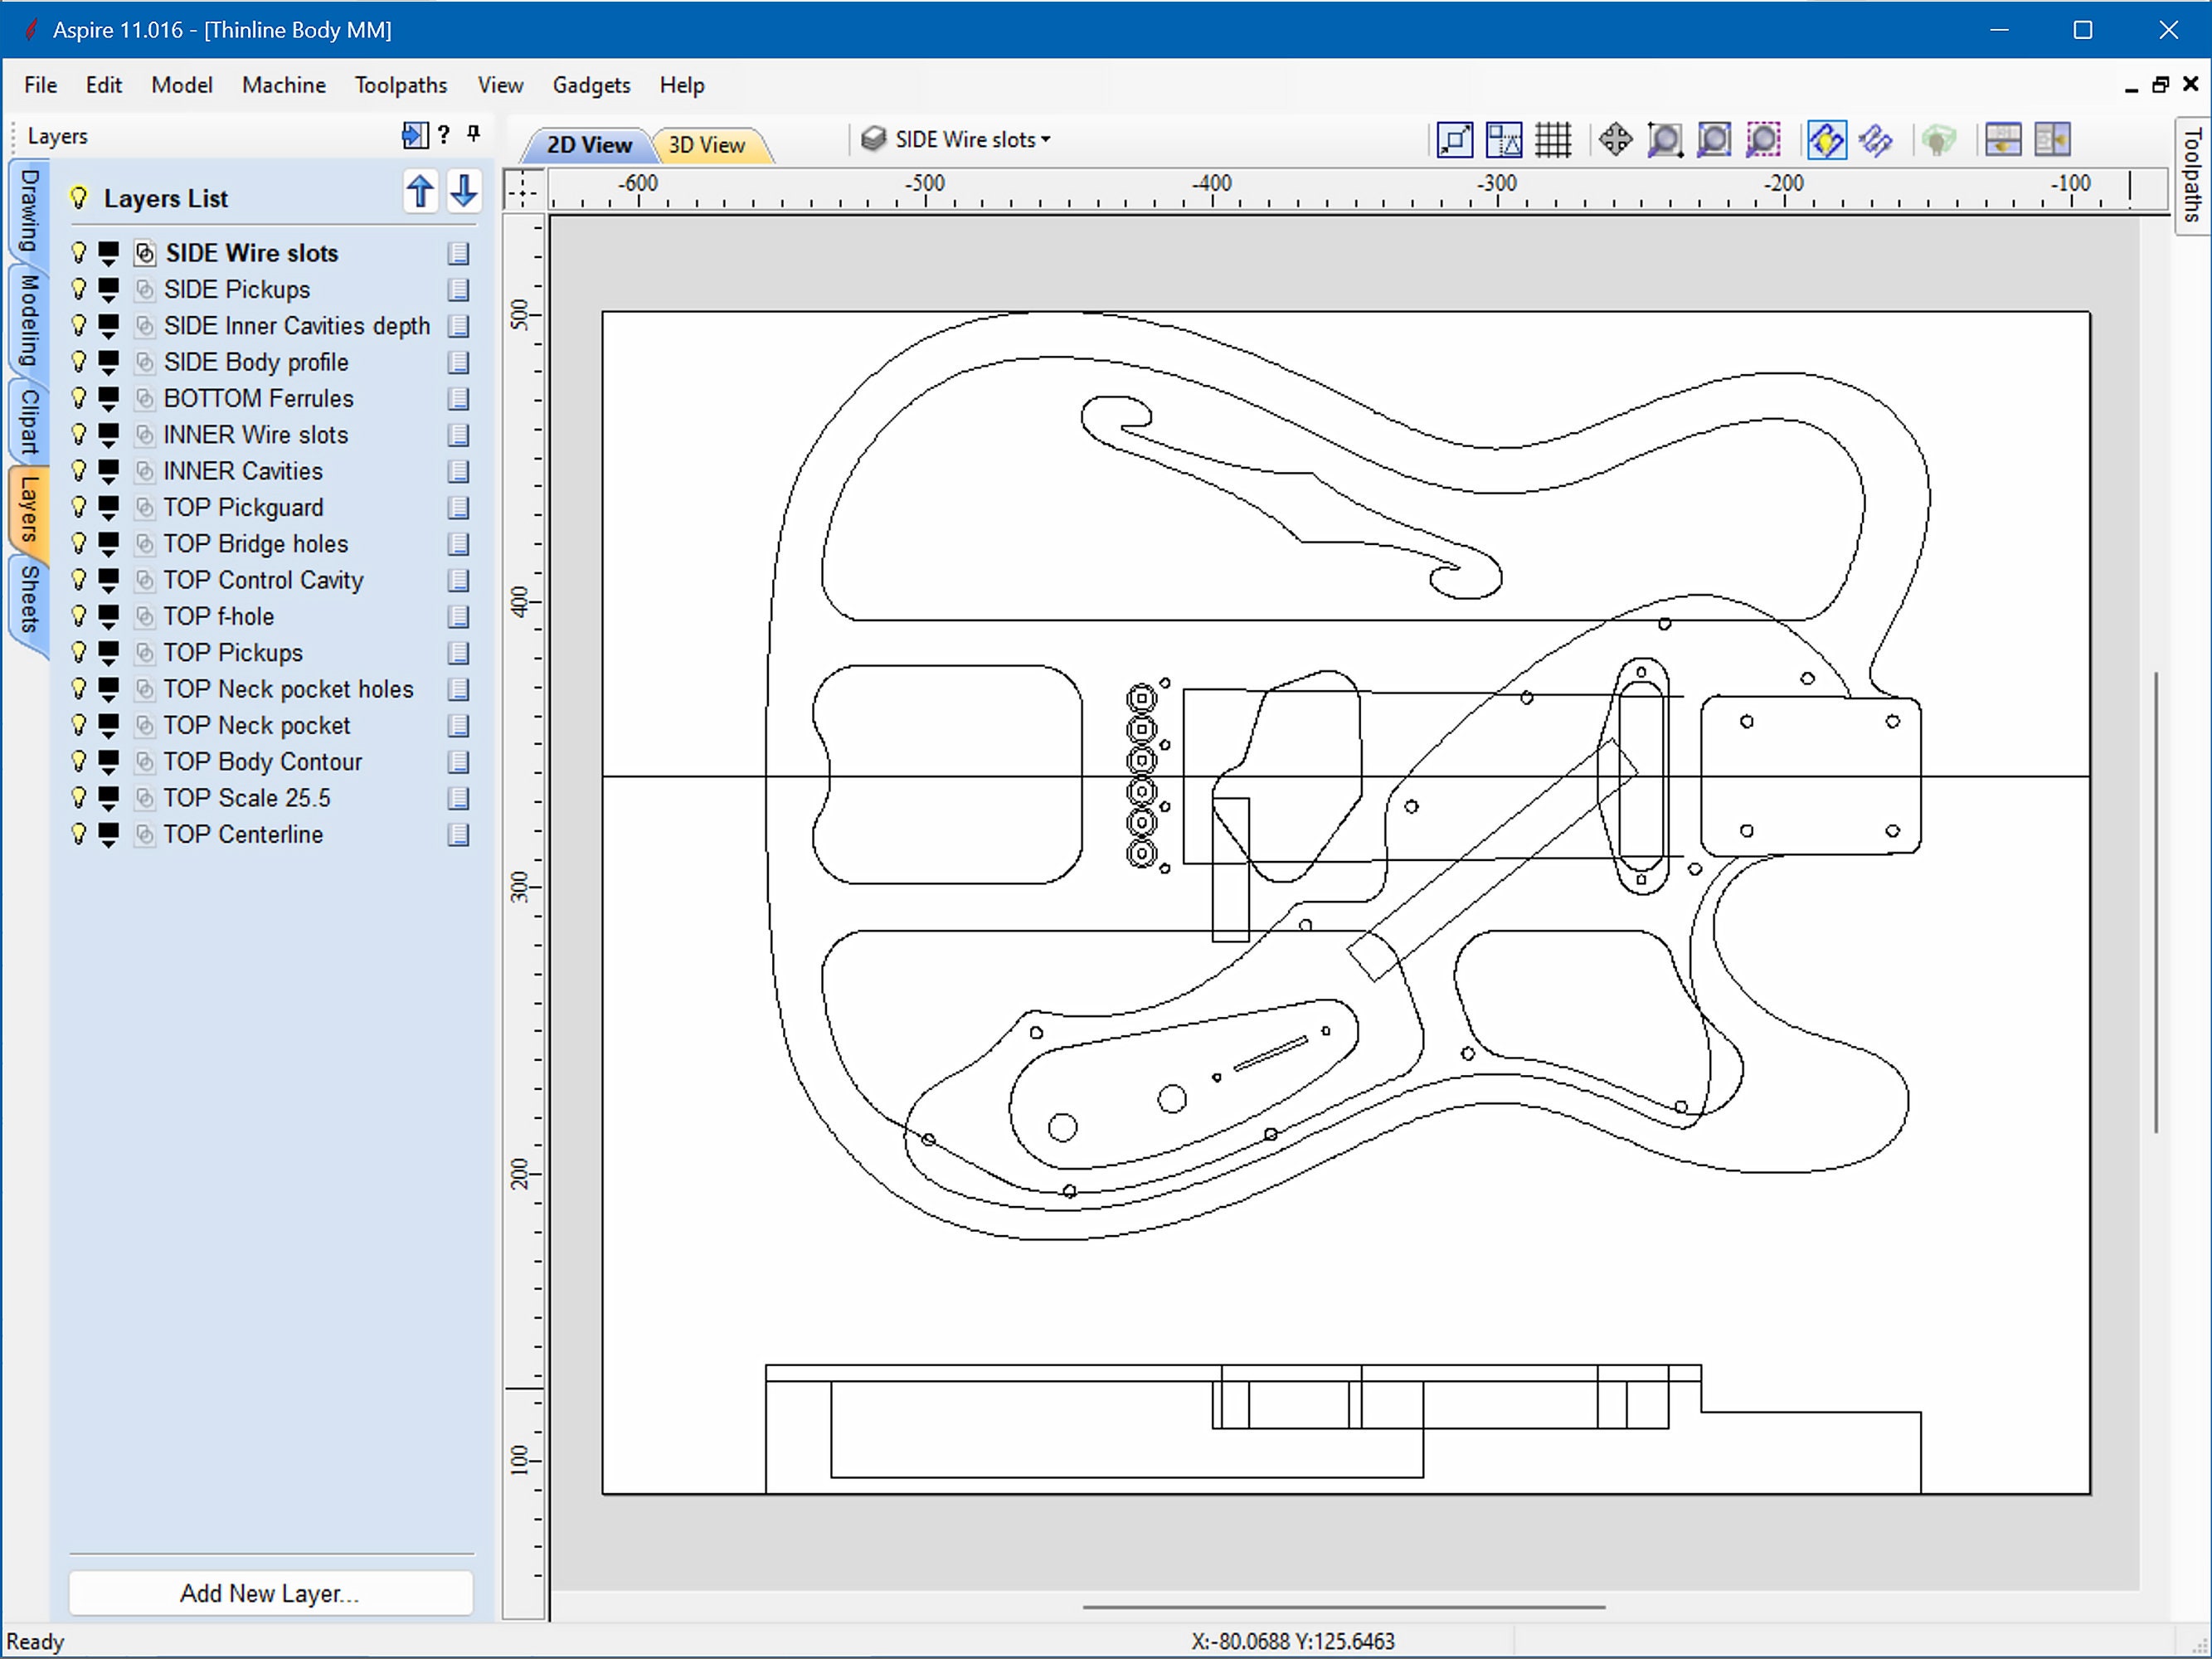Toggle visibility of TOP Pickguard layer

[x=80, y=507]
